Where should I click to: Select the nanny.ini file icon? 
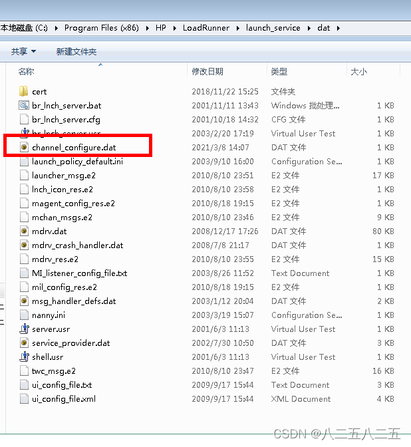24,315
